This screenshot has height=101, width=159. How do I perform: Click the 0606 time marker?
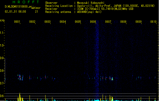coord(93,22)
